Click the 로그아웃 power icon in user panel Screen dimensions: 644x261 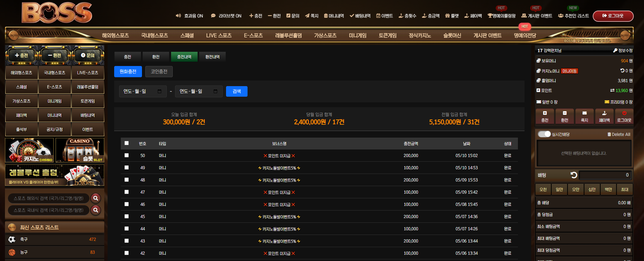point(624,113)
